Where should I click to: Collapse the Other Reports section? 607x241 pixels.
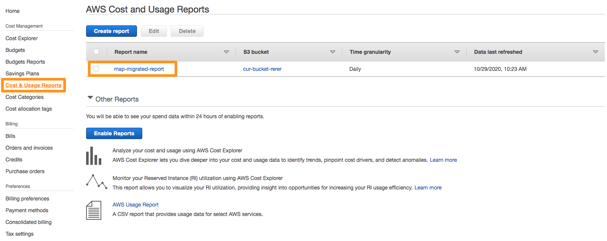(x=90, y=98)
